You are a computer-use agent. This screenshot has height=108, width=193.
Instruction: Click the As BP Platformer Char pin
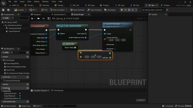point(86,37)
